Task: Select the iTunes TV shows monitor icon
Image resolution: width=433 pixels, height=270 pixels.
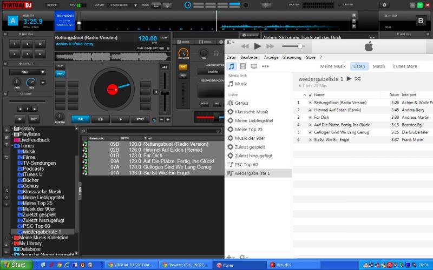Action: (253, 66)
